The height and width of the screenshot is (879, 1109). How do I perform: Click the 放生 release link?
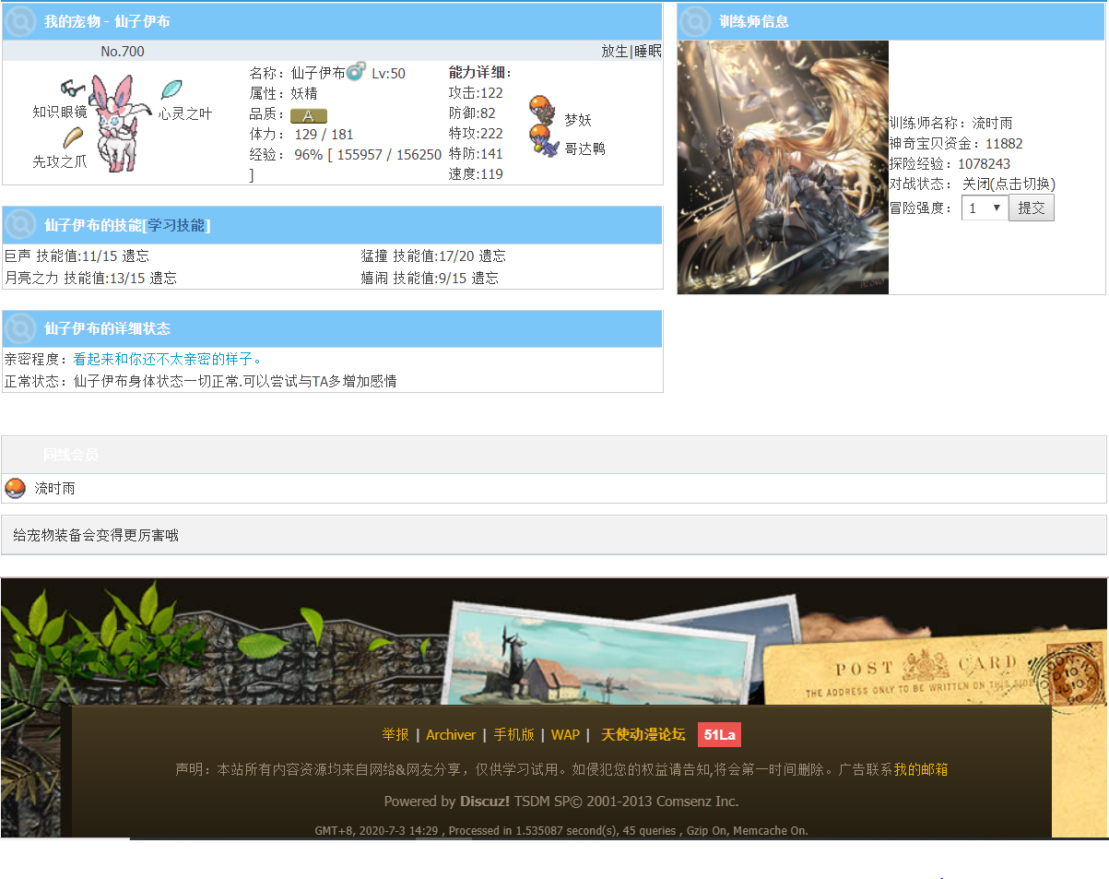click(x=614, y=52)
